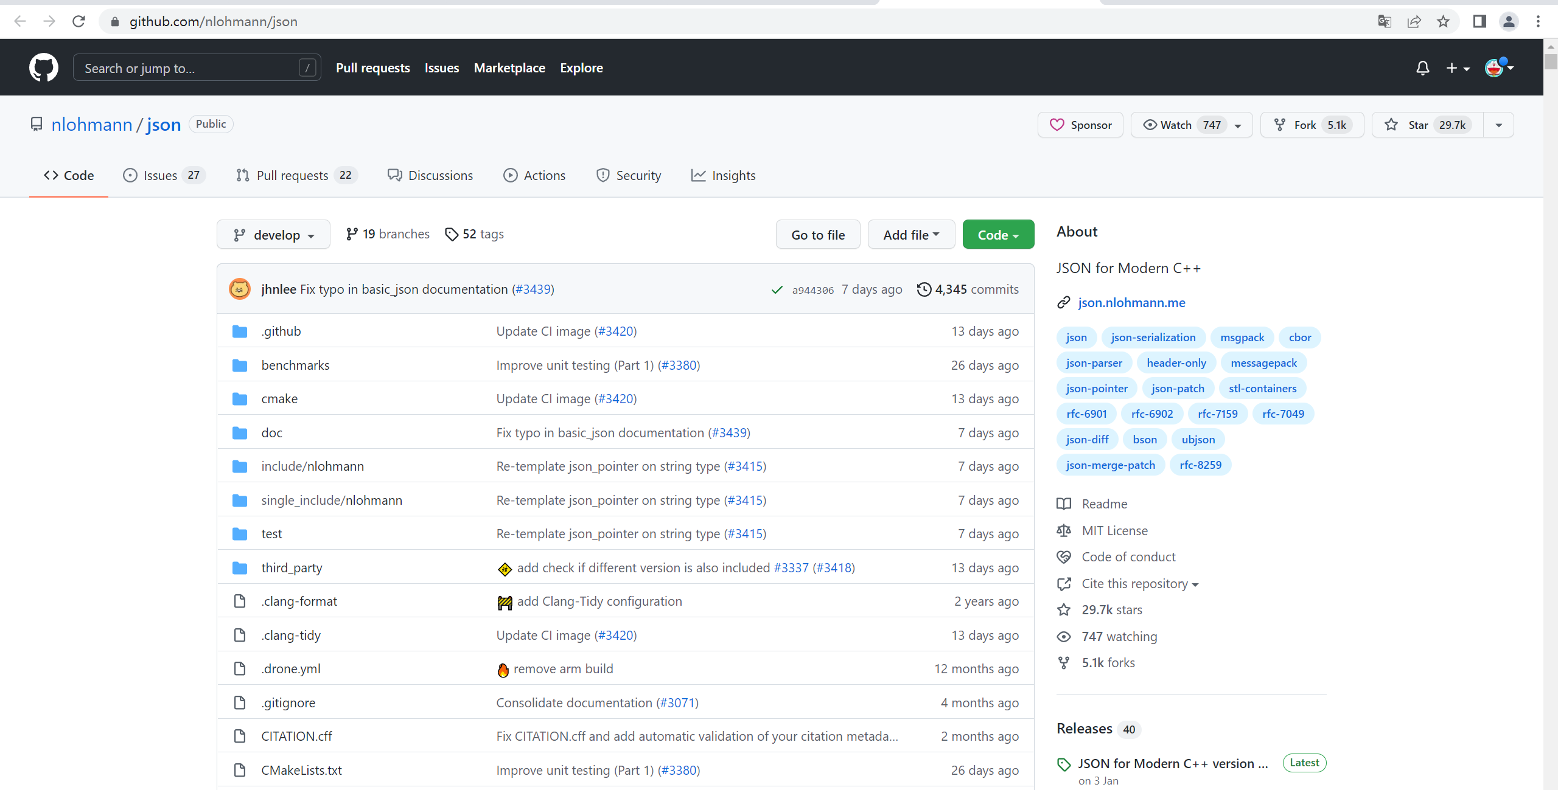The height and width of the screenshot is (790, 1558).
Task: Toggle the browser side panel
Action: click(1479, 22)
